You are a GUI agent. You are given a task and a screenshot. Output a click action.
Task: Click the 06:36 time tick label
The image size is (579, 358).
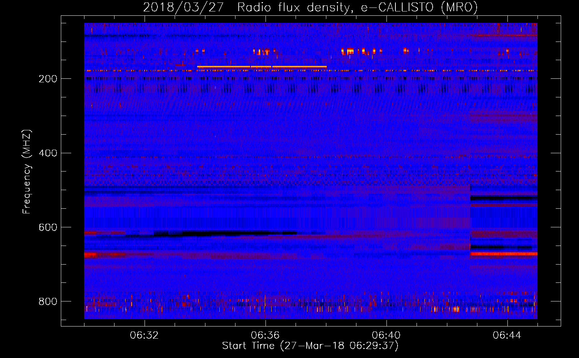click(265, 335)
